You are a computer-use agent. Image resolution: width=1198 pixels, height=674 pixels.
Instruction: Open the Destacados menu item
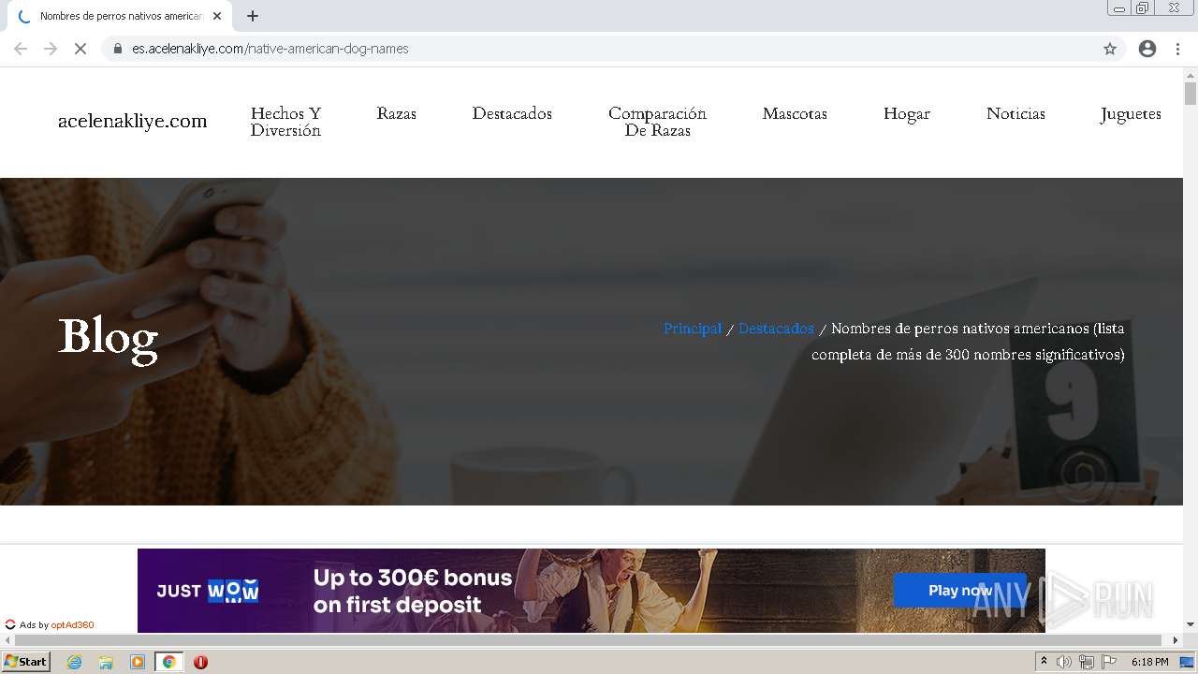(512, 113)
